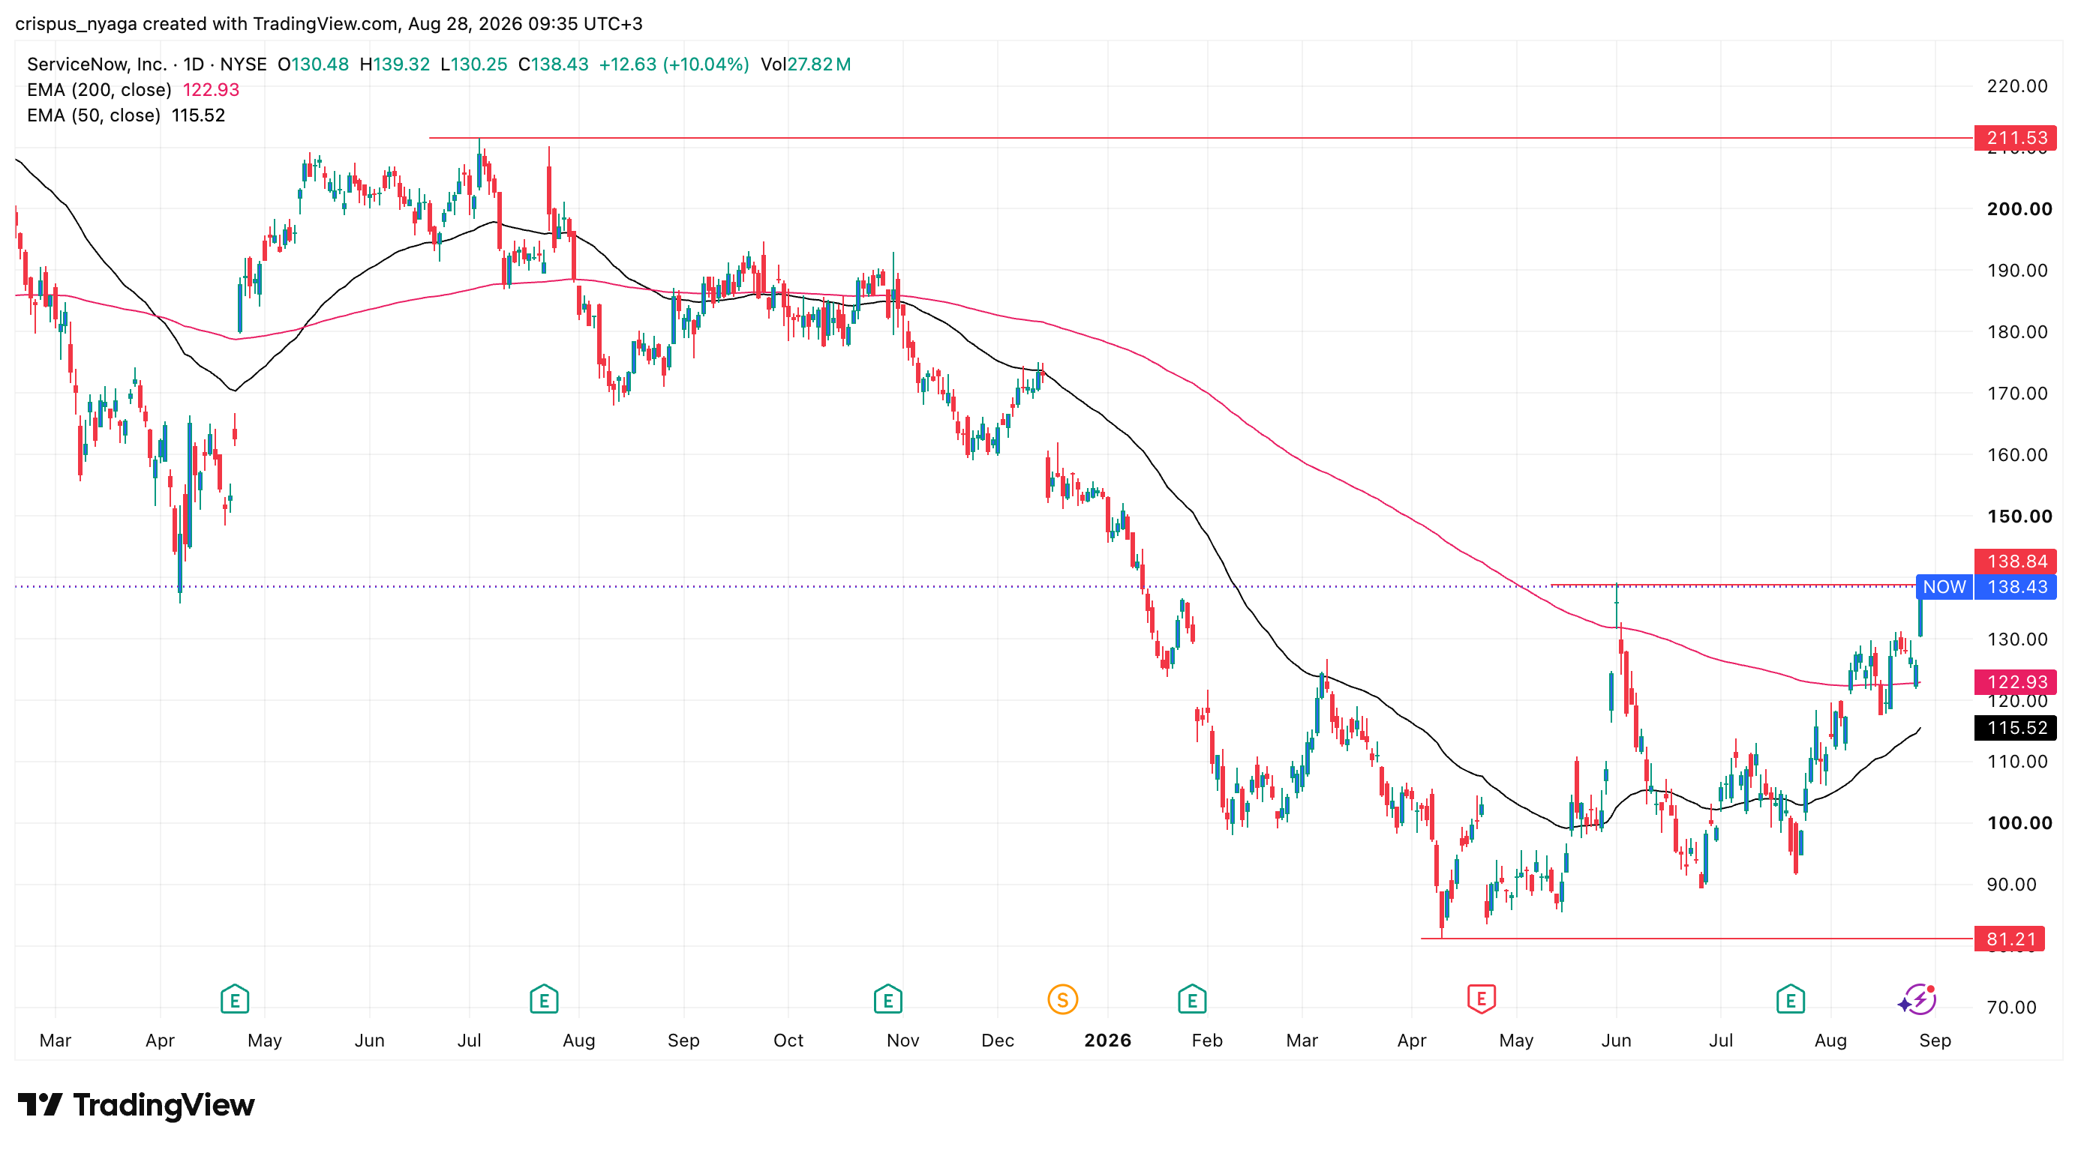The height and width of the screenshot is (1150, 2078).
Task: Select the blue 138.43 current price label
Action: click(x=2016, y=587)
